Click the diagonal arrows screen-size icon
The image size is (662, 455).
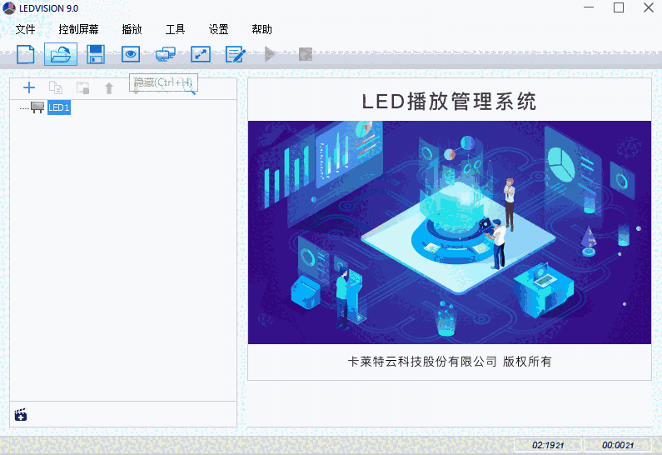tap(201, 54)
